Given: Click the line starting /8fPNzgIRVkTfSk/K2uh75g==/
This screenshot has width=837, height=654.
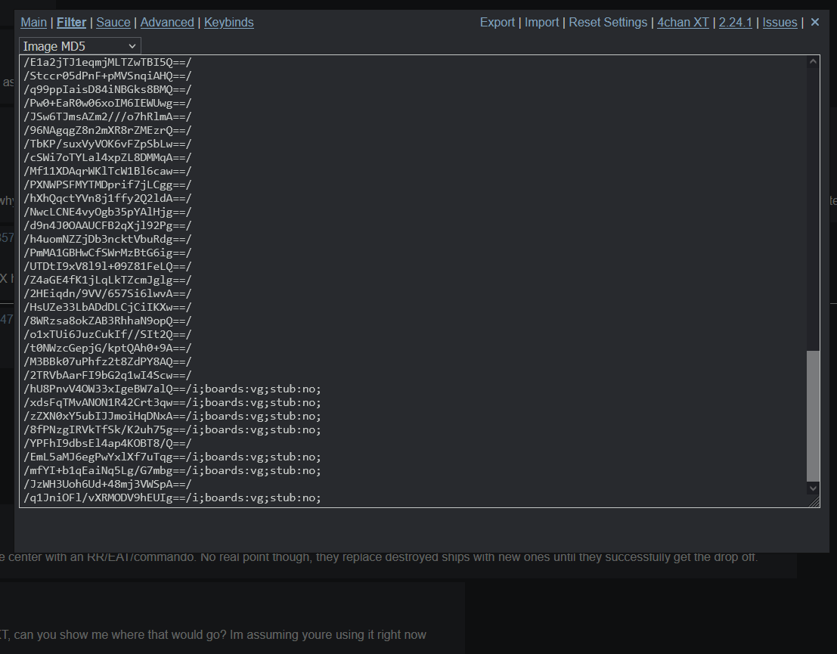Looking at the screenshot, I should [172, 429].
